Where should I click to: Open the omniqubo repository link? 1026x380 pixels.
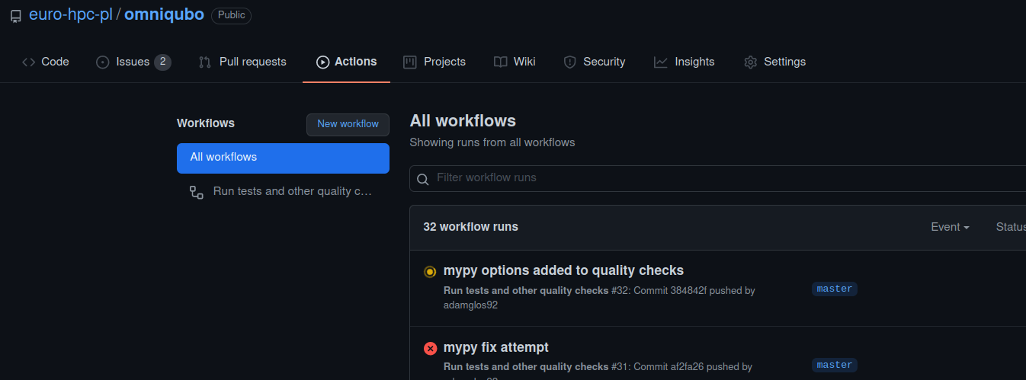click(164, 14)
